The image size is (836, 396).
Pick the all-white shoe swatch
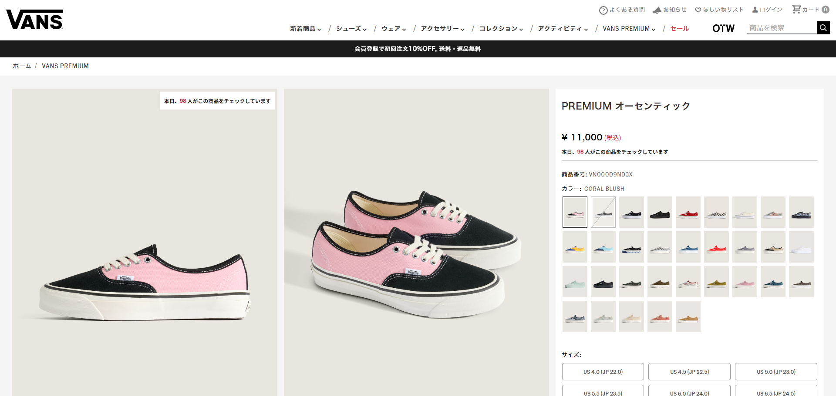click(801, 247)
